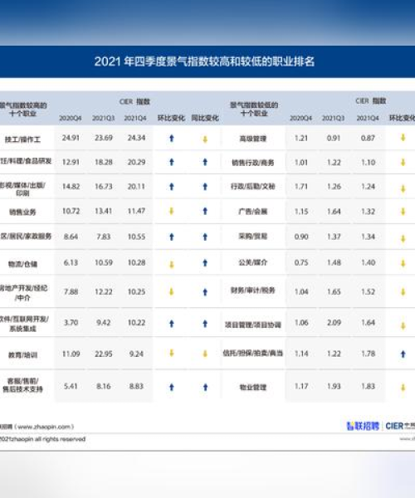Click the yellow 环比变化 down arrow for 销售业务
The height and width of the screenshot is (498, 415).
tap(172, 211)
